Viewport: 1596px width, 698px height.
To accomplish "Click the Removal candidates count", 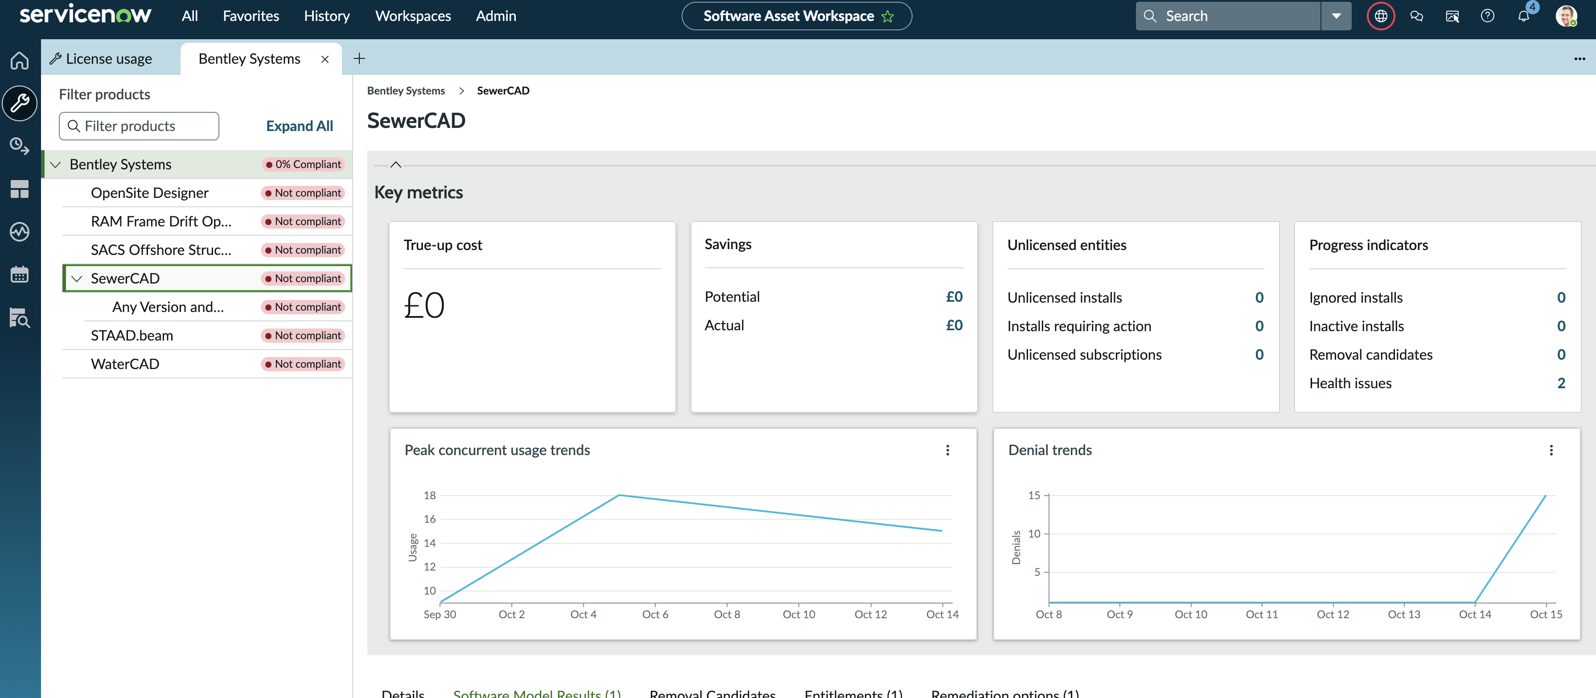I will pyautogui.click(x=1561, y=355).
